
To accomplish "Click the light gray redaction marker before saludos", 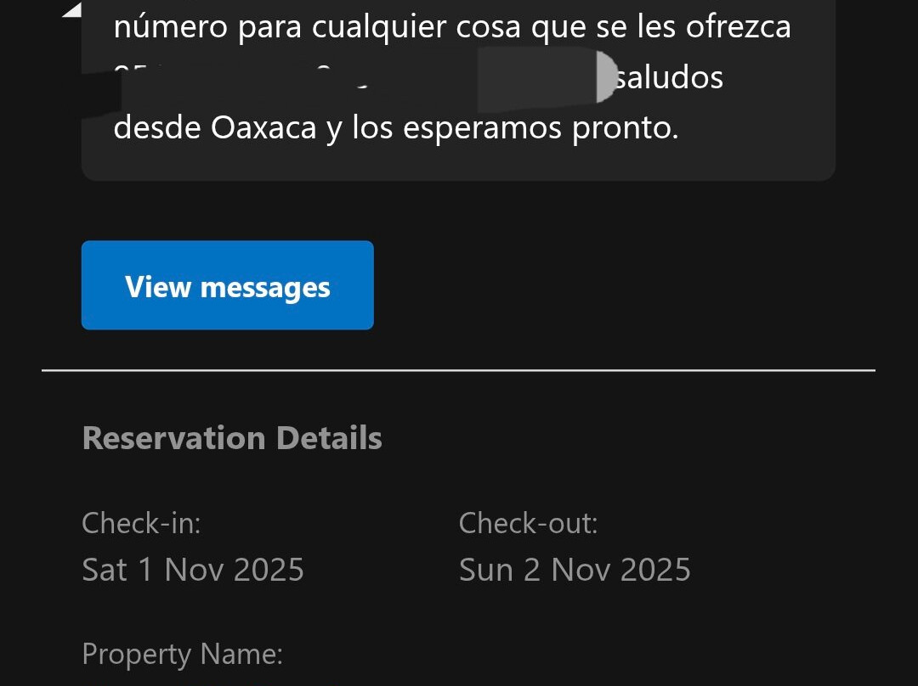I will (605, 78).
